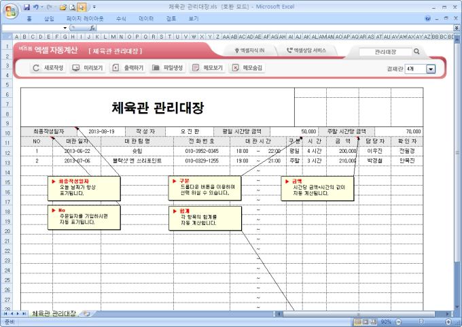Open the 엑셀상담 서비스 tab link

(x=306, y=51)
